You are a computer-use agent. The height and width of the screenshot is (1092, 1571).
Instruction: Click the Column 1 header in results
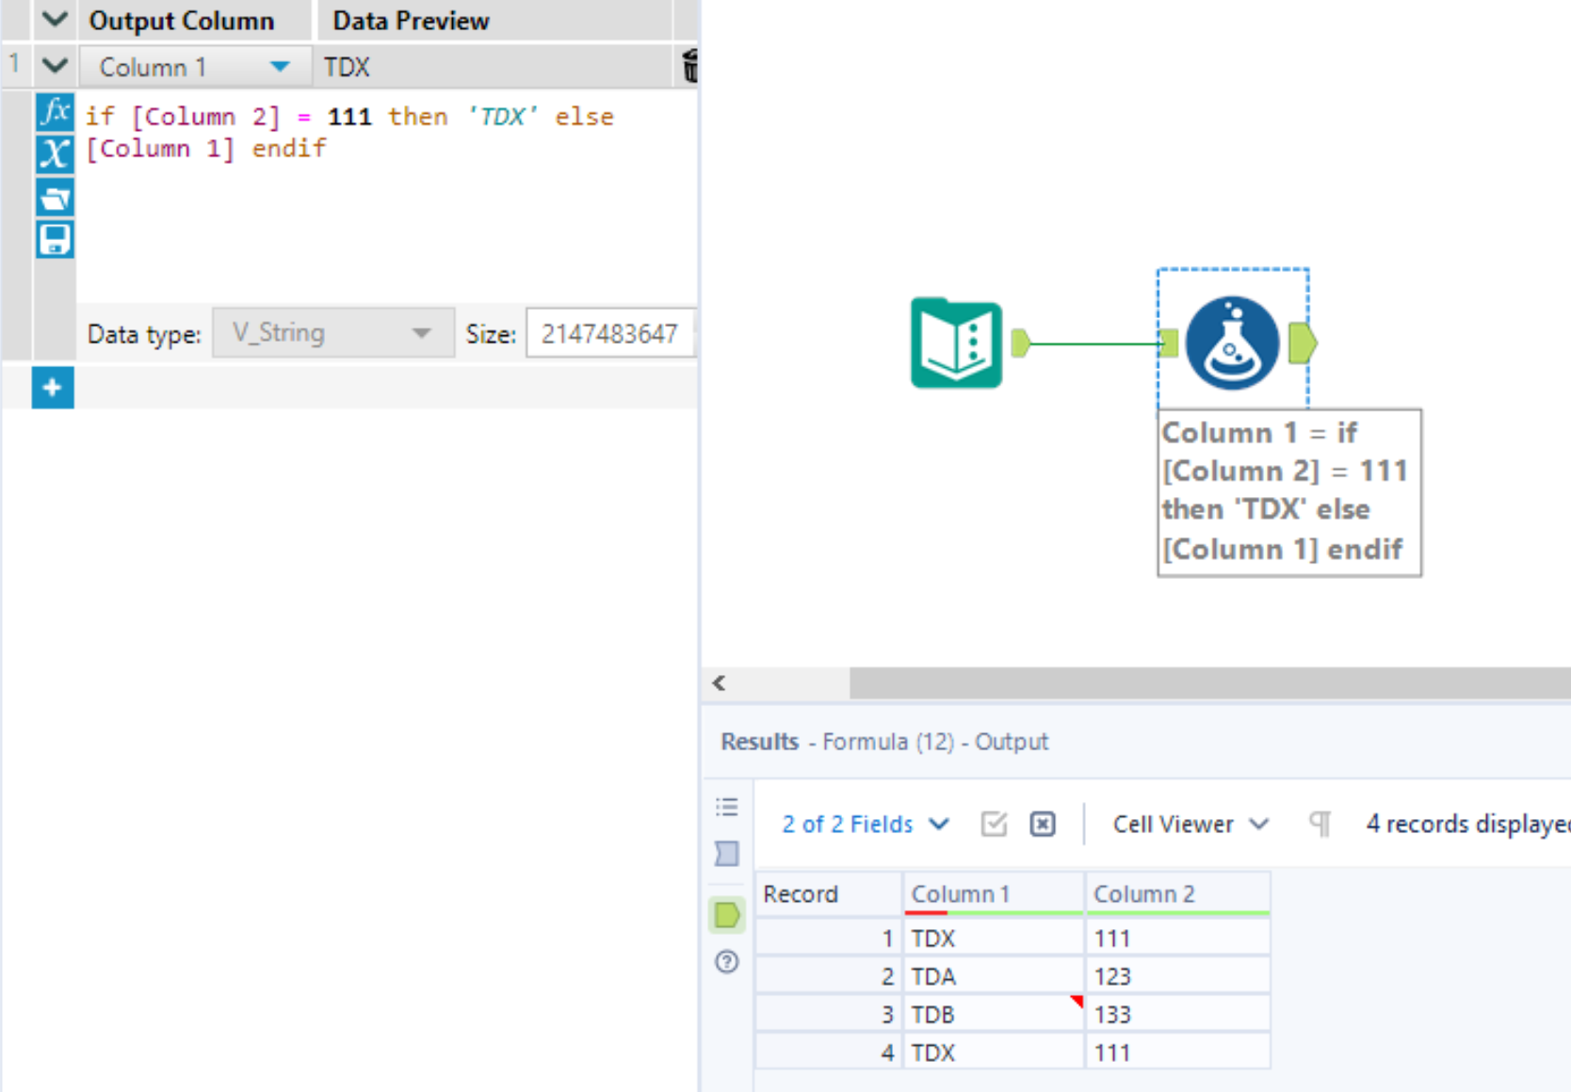tap(994, 894)
